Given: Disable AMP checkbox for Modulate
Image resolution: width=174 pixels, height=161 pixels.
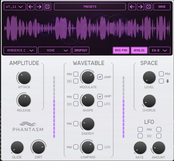Looking at the screenshot, I should (100, 77).
